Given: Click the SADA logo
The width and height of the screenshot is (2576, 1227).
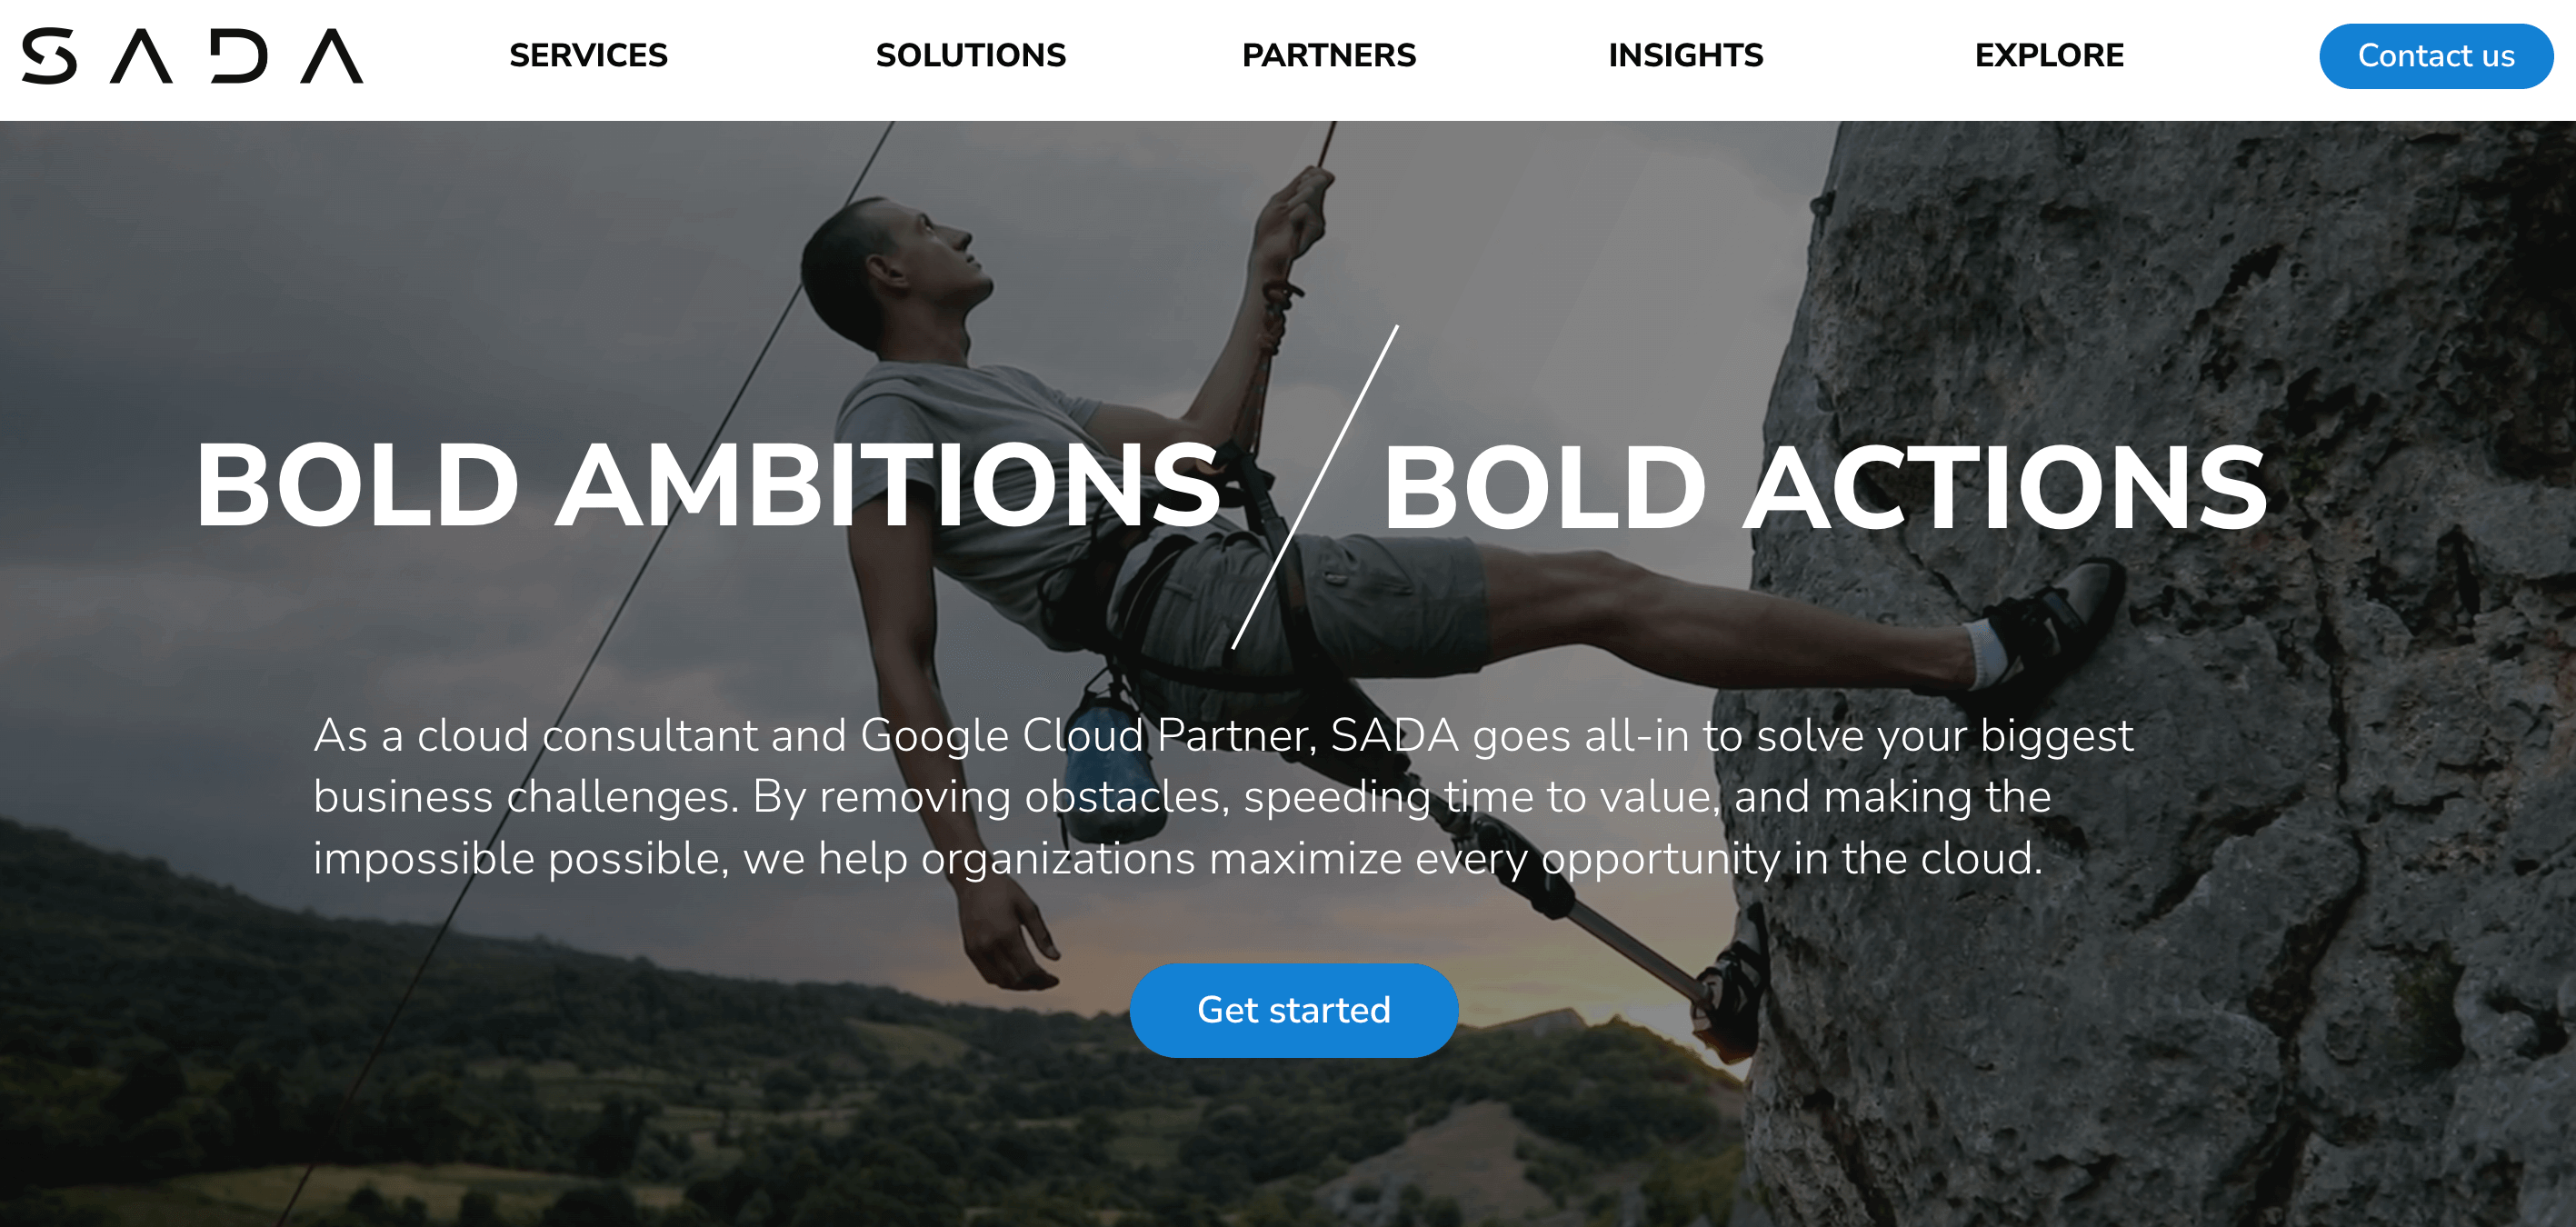Looking at the screenshot, I should click(192, 56).
